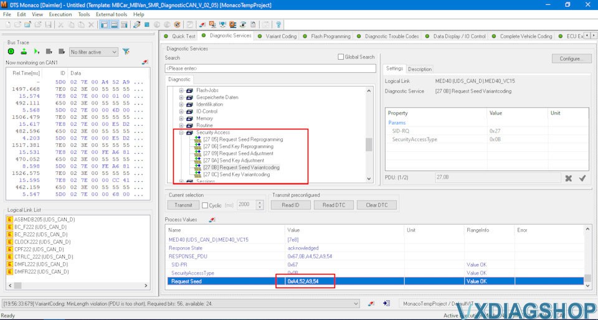The image size is (598, 320).
Task: Open the File menu
Action: pos(7,14)
